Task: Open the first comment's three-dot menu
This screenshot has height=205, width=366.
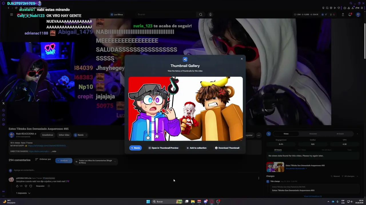Action: pos(259,178)
